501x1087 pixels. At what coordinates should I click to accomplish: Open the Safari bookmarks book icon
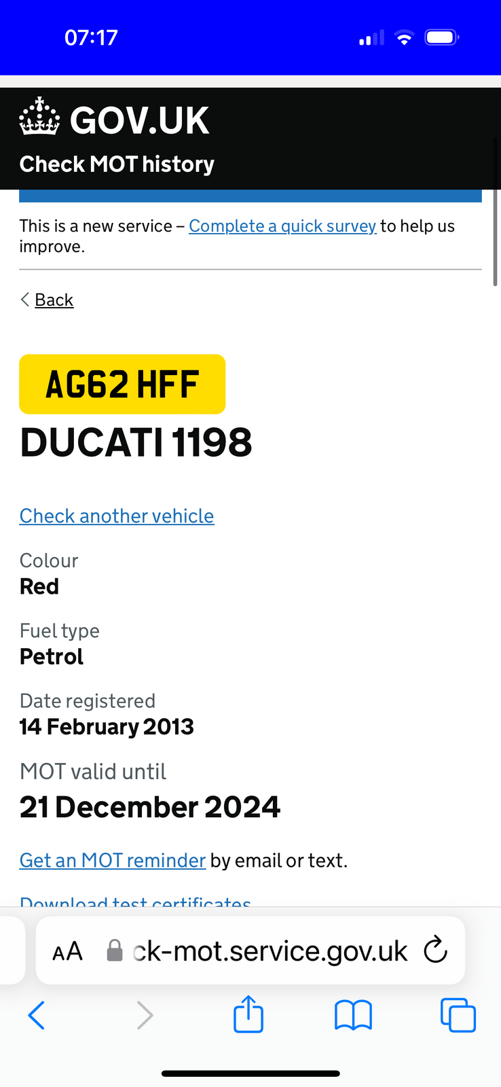(x=353, y=1016)
